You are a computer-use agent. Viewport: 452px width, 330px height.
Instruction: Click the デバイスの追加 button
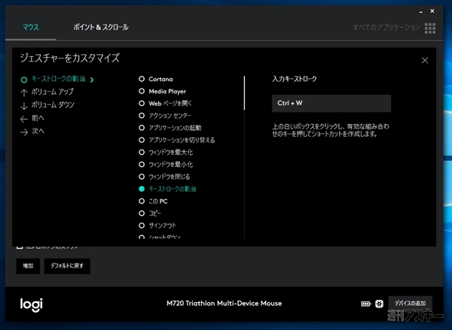click(411, 303)
